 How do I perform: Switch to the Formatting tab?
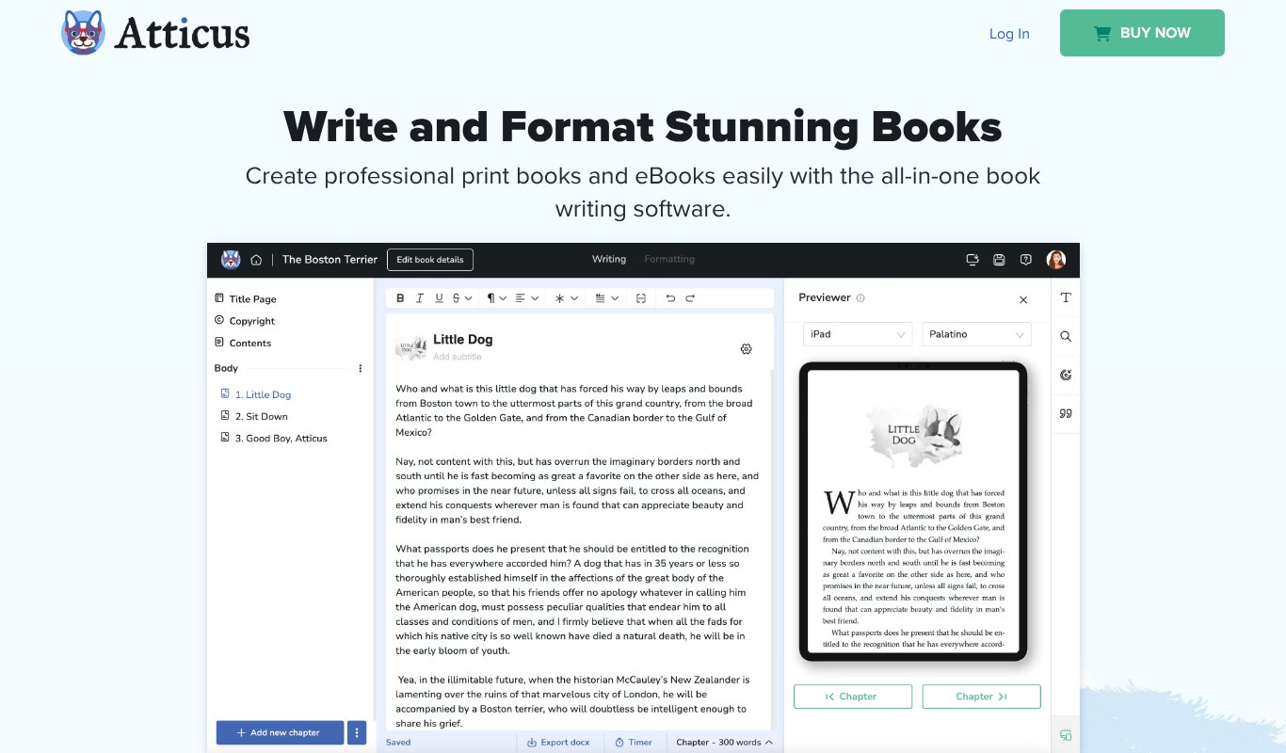669,260
